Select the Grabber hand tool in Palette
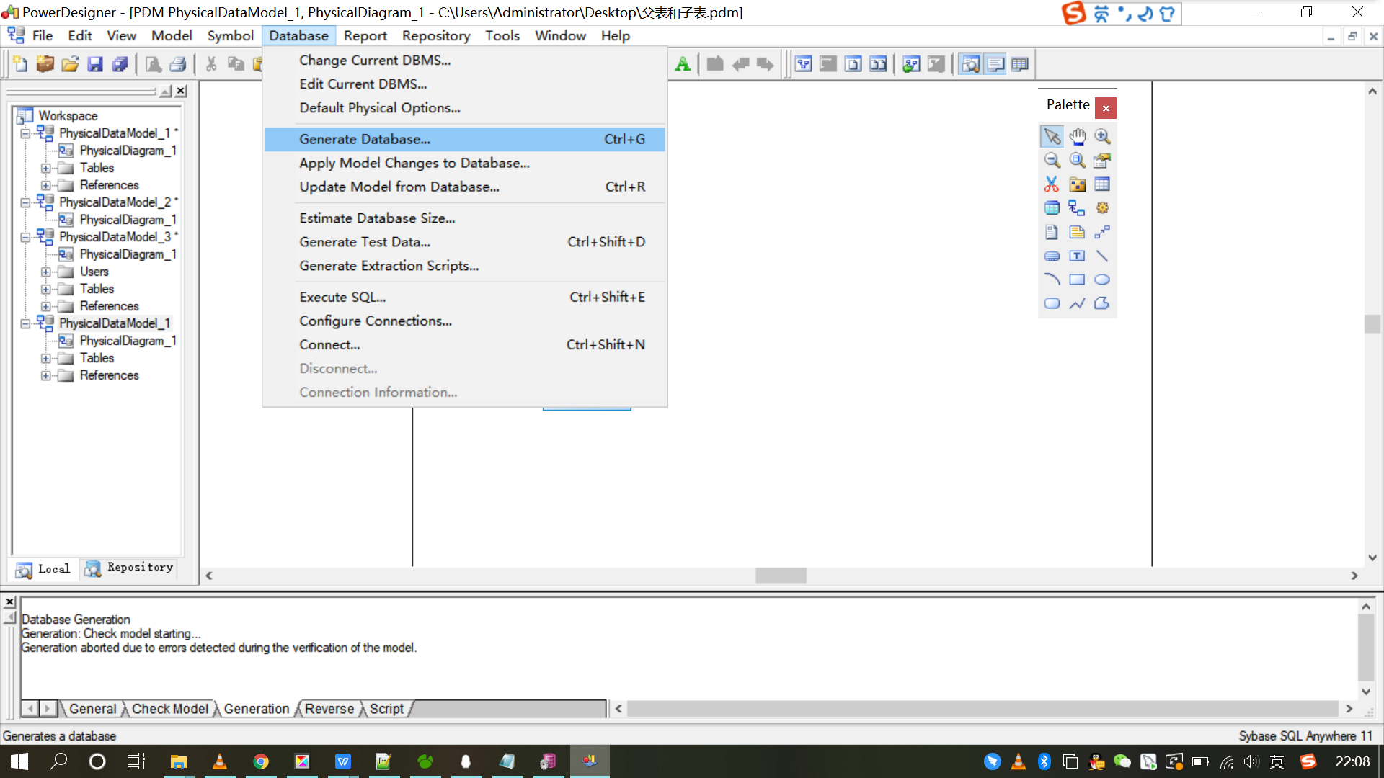1384x778 pixels. [x=1077, y=136]
